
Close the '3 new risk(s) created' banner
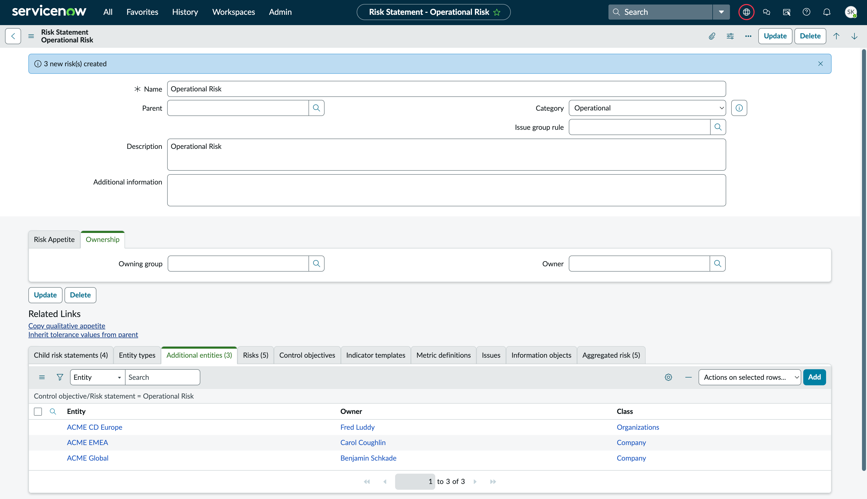(x=820, y=64)
